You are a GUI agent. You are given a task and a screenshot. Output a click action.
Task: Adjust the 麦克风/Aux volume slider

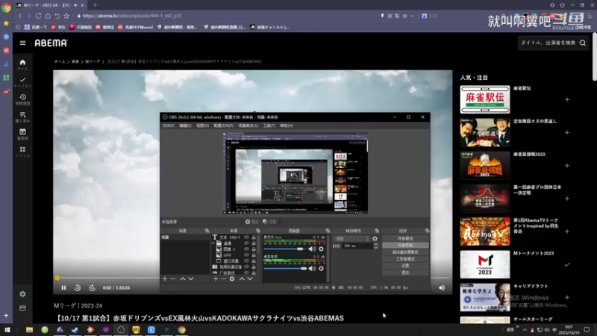tap(285, 249)
